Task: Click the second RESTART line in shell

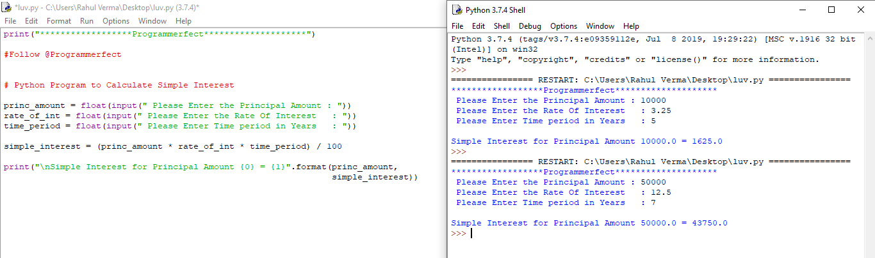Action: [x=651, y=162]
